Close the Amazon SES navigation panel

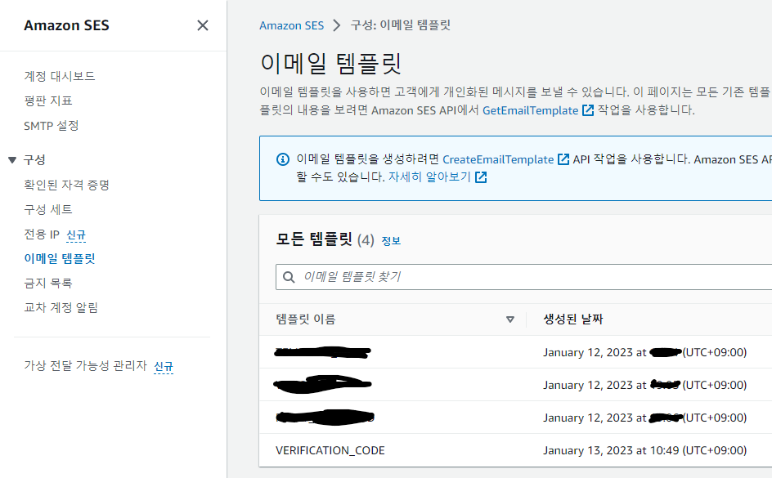point(202,25)
